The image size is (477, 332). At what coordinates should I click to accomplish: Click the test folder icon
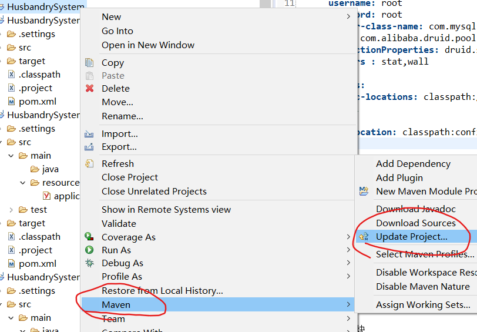pyautogui.click(x=23, y=209)
